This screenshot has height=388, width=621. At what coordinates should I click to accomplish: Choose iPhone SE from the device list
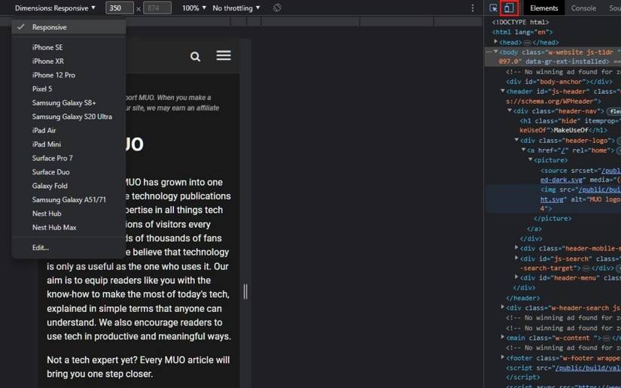(69, 47)
